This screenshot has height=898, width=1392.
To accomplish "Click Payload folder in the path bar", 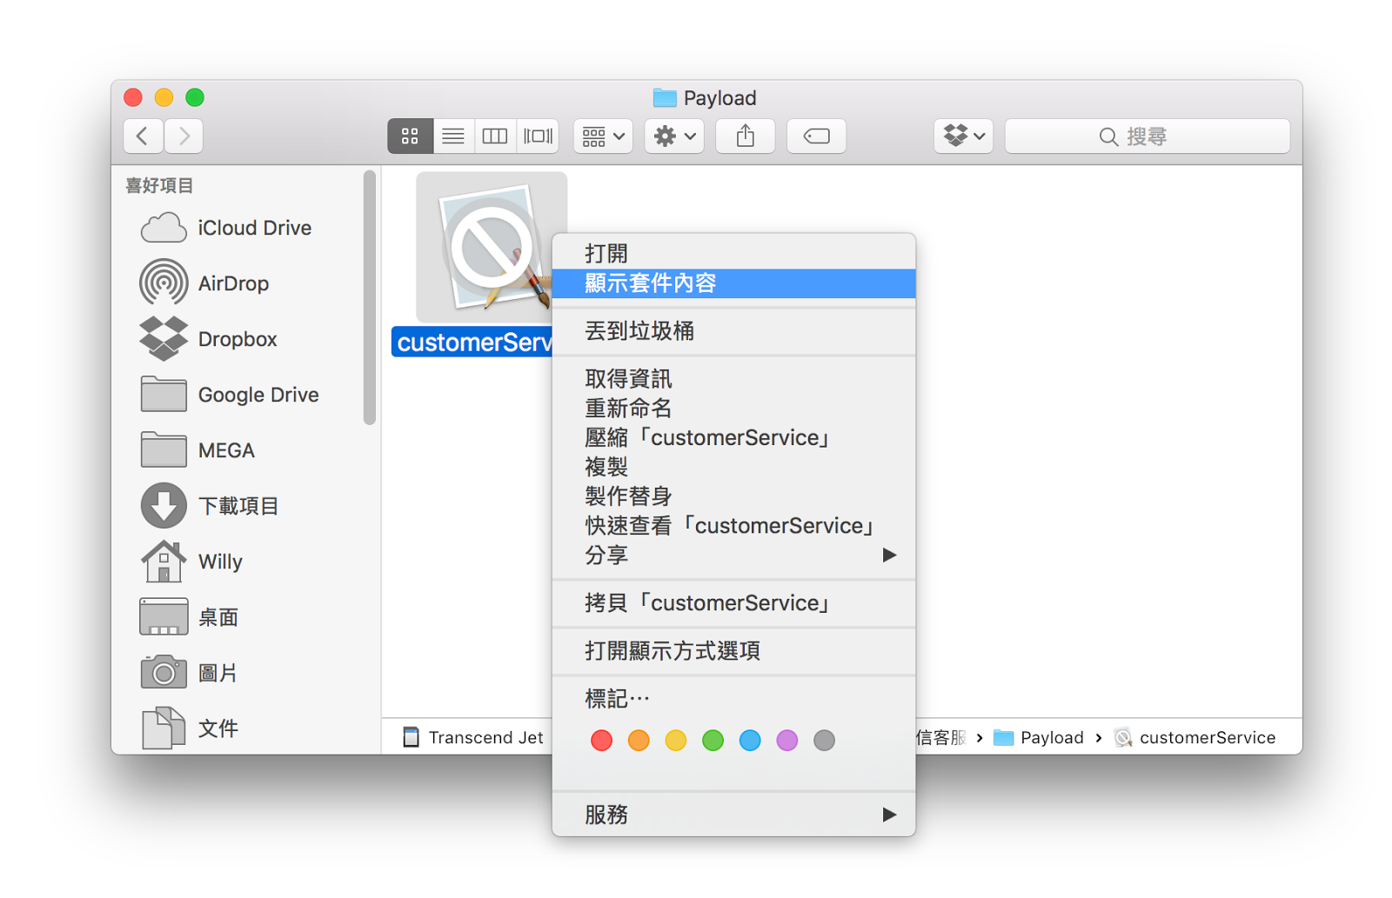I will pyautogui.click(x=1039, y=737).
